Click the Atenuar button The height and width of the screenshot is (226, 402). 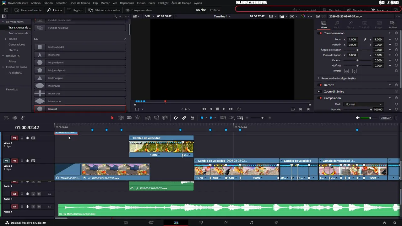tap(386, 118)
